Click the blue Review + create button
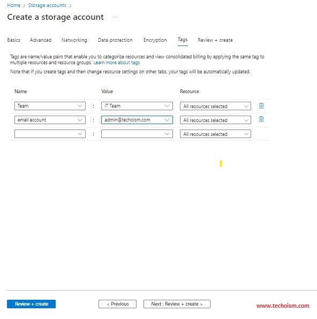 tap(32, 304)
